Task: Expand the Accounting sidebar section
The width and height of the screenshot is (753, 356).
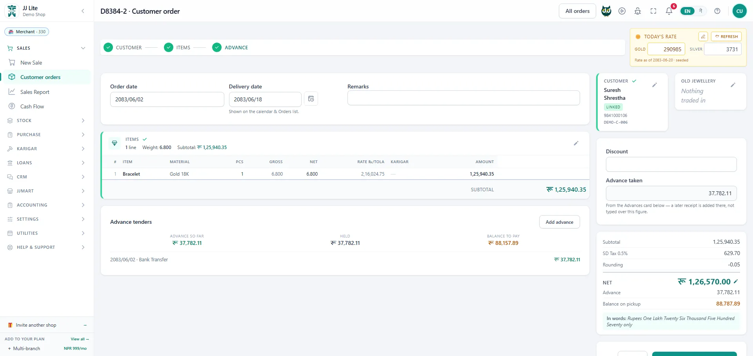Action: coord(47,205)
